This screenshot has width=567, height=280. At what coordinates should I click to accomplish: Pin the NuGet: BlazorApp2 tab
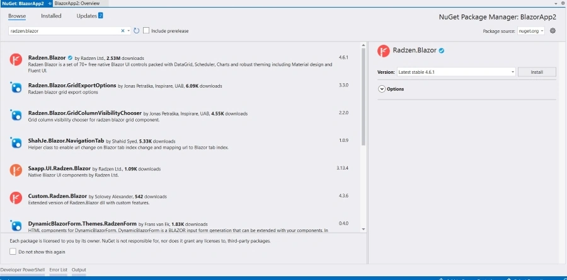(50, 3)
